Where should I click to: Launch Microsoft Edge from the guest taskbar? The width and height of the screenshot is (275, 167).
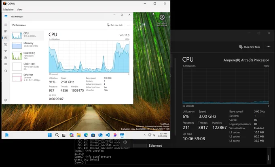pos(86,135)
